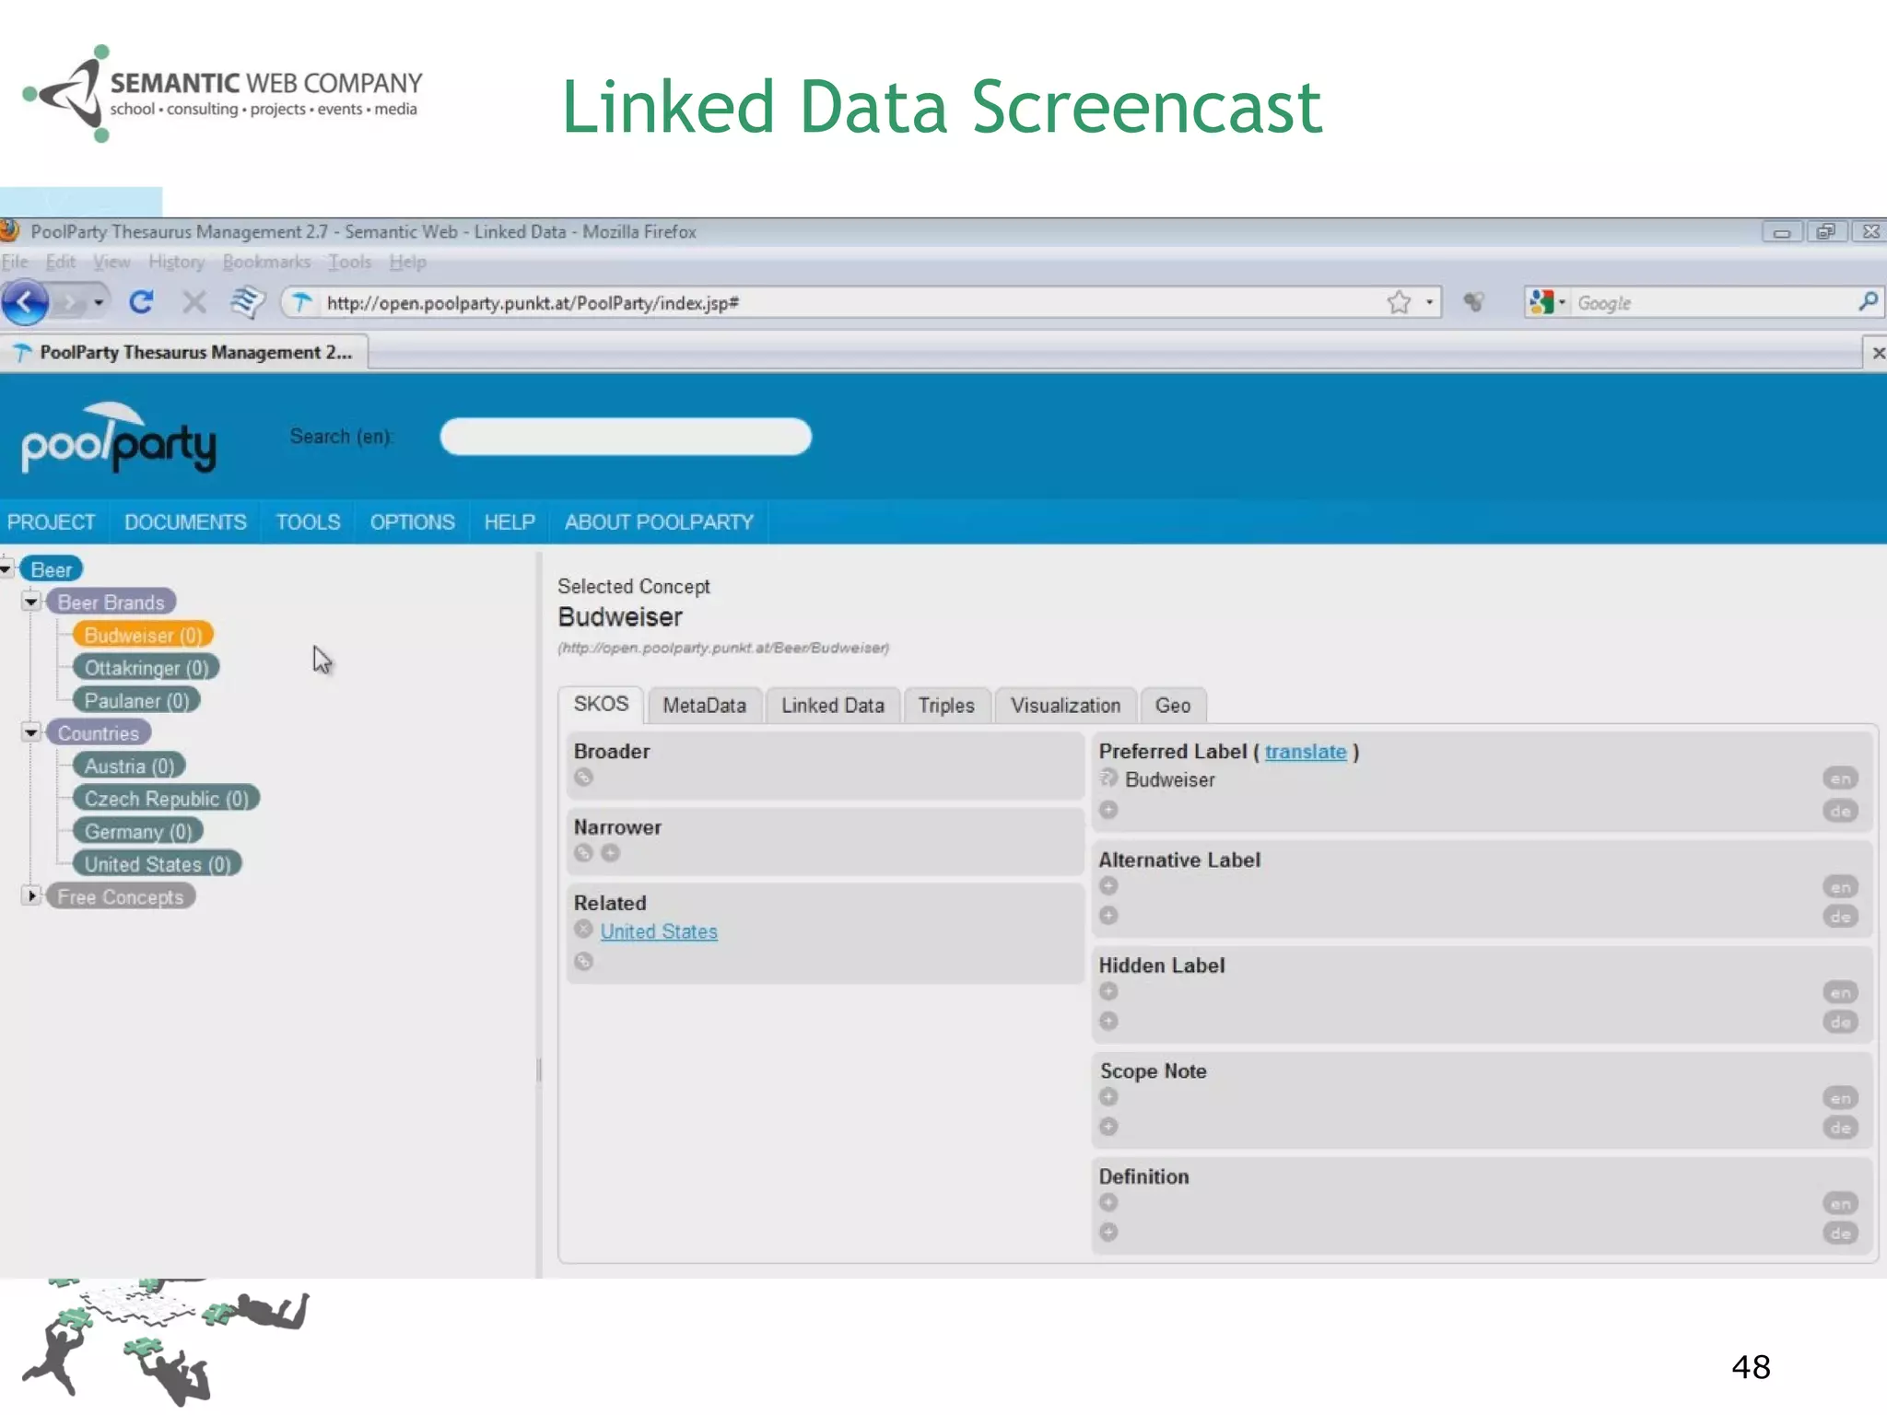Add German preferred label plus icon
Viewport: 1887px width, 1415px height.
point(1108,810)
